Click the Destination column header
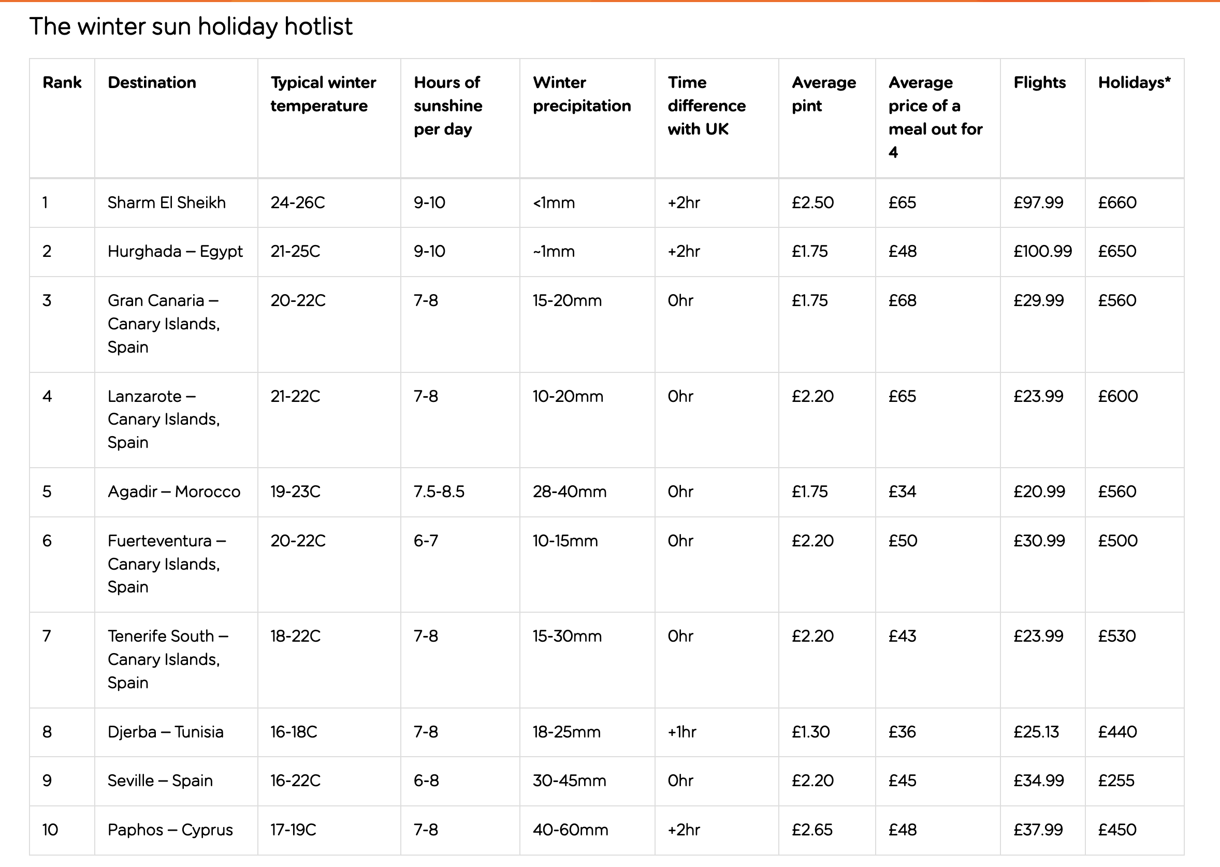Screen dimensions: 1220x867 [x=152, y=82]
